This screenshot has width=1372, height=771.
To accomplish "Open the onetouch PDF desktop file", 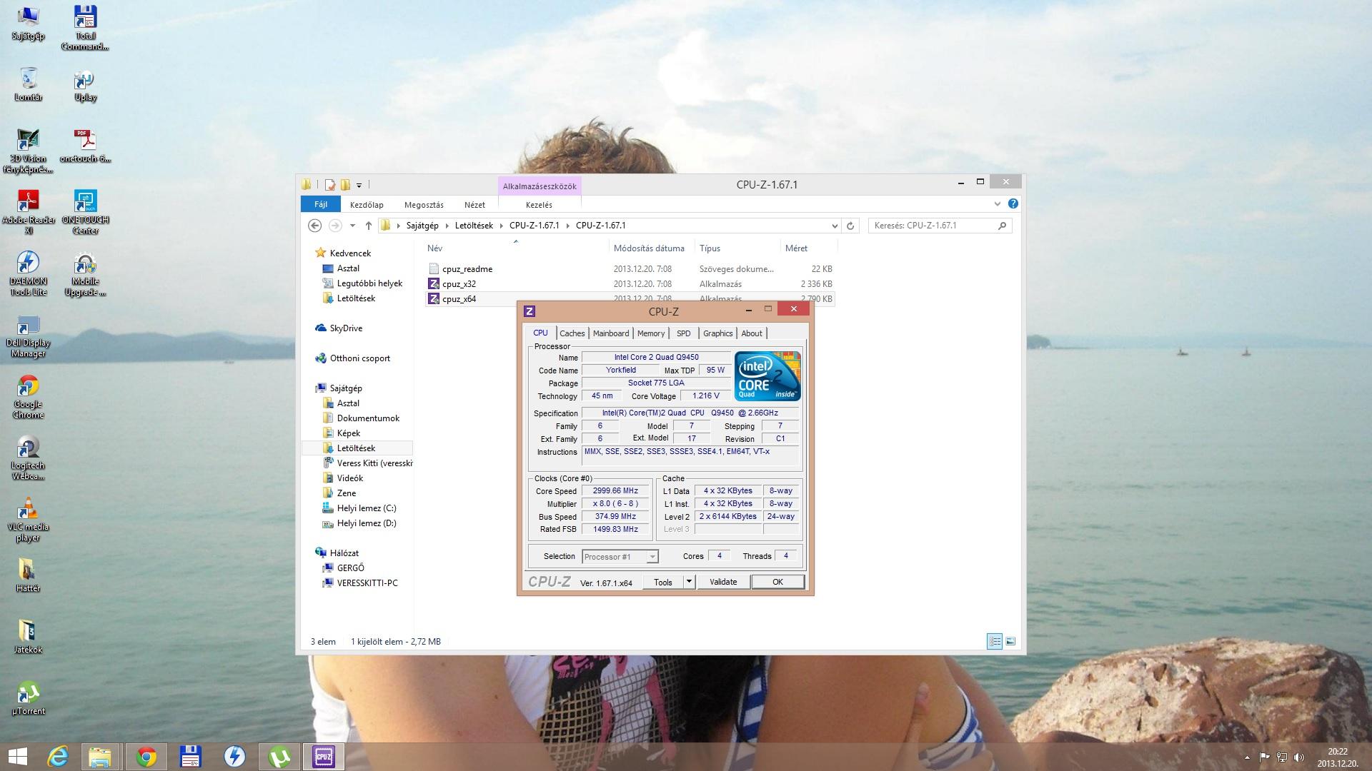I will pos(85,146).
